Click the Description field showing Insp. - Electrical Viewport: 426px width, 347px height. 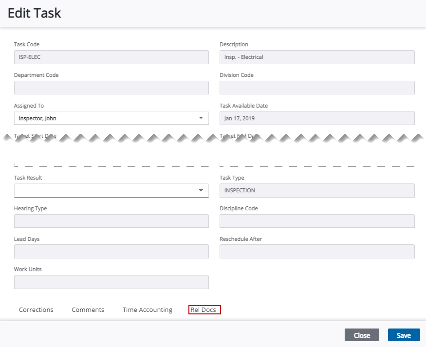317,57
